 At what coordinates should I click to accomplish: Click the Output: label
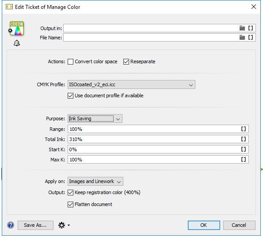[57, 192]
